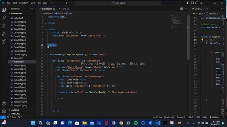227x127 pixels.
Task: Open the Go menu
Action: pyautogui.click(x=39, y=3)
